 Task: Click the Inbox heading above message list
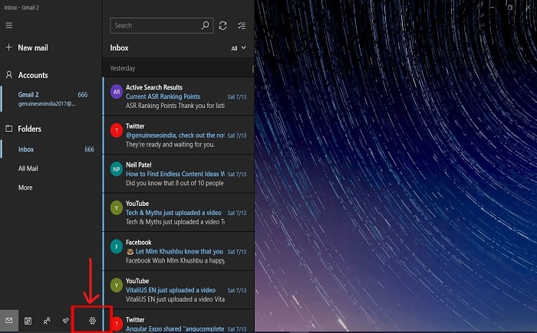pos(119,48)
